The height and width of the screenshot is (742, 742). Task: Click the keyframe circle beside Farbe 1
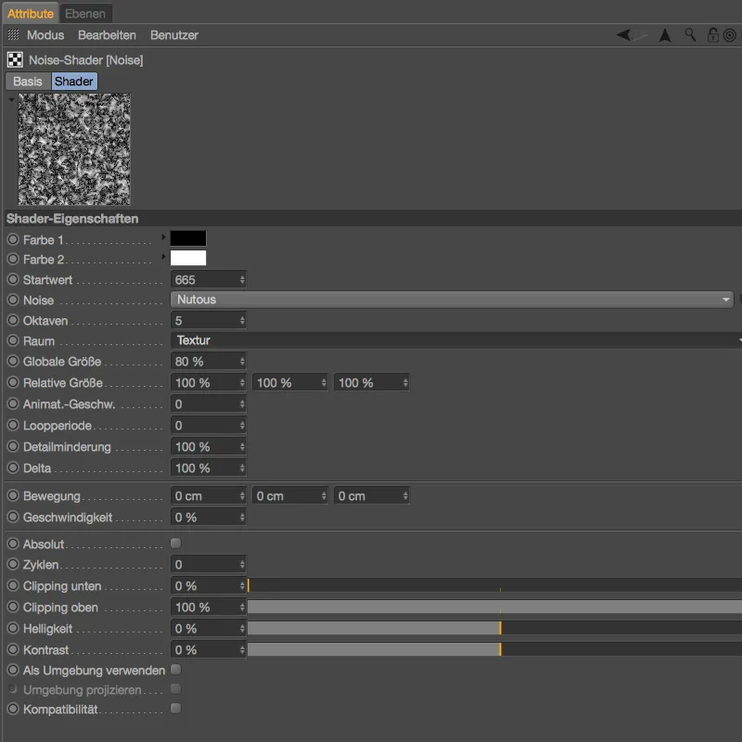13,239
